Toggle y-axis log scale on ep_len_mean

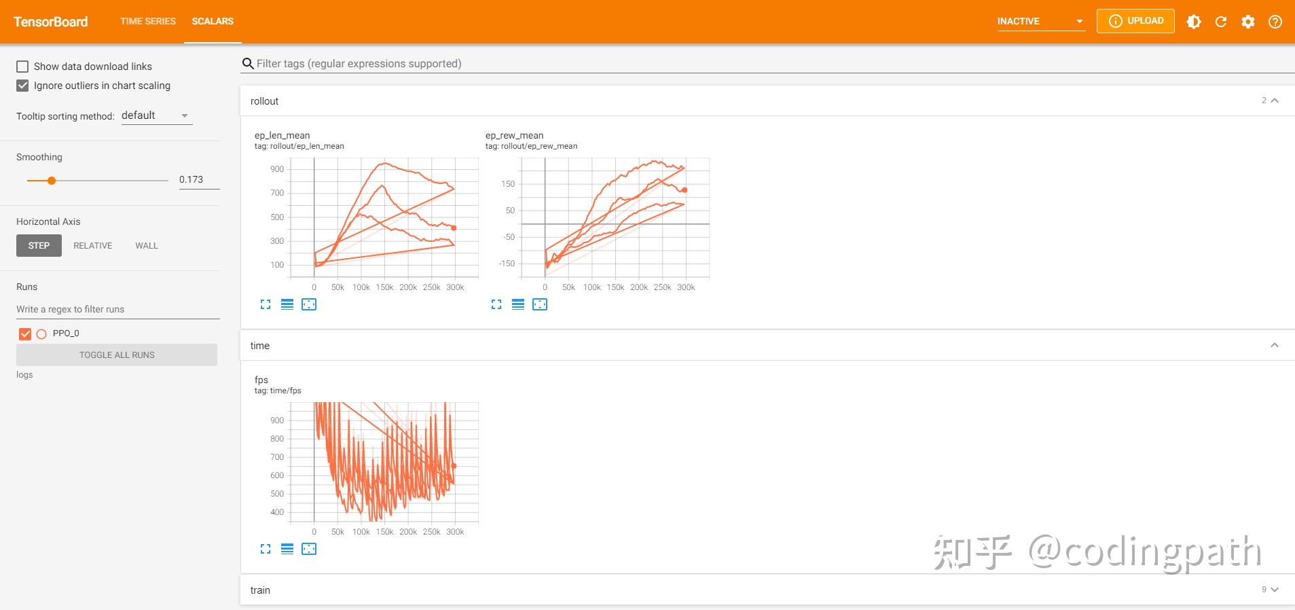pyautogui.click(x=287, y=304)
